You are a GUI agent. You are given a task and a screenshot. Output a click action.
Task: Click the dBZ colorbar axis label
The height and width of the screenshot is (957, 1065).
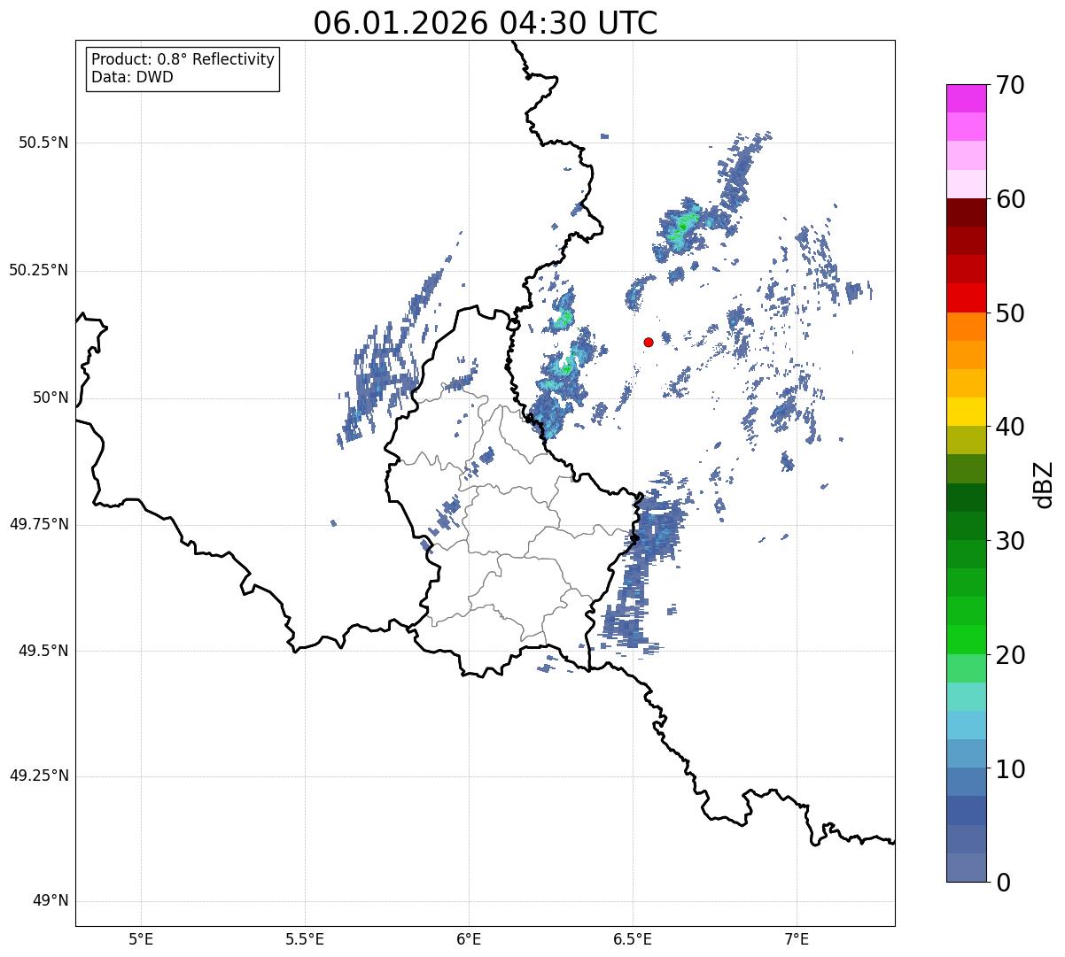[1045, 484]
